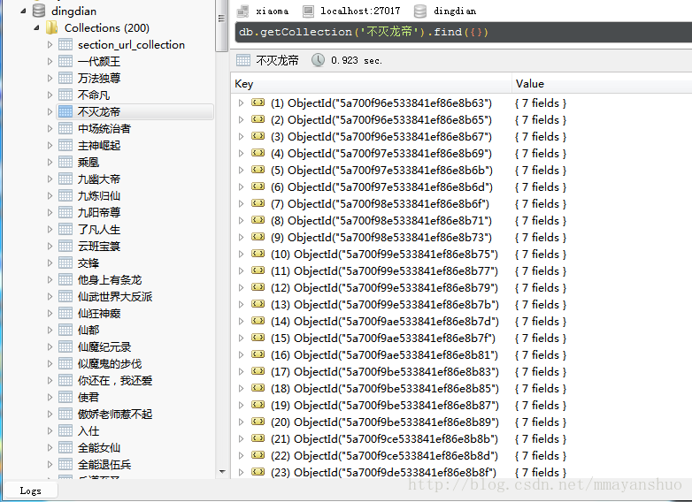
Task: Expand document row (21) in results
Action: click(x=241, y=439)
